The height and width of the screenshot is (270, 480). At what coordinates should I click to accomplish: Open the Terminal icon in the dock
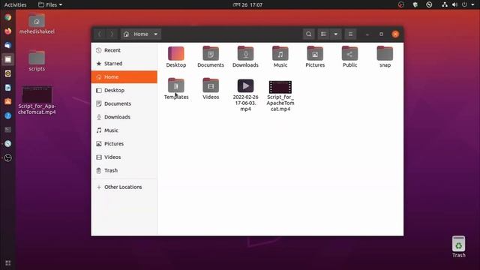pos(8,130)
